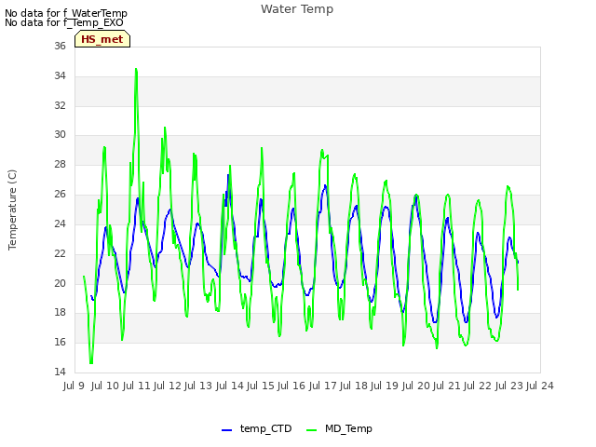Click the 26 y-axis tick label
This screenshot has width=596, height=447.
pyautogui.click(x=60, y=195)
